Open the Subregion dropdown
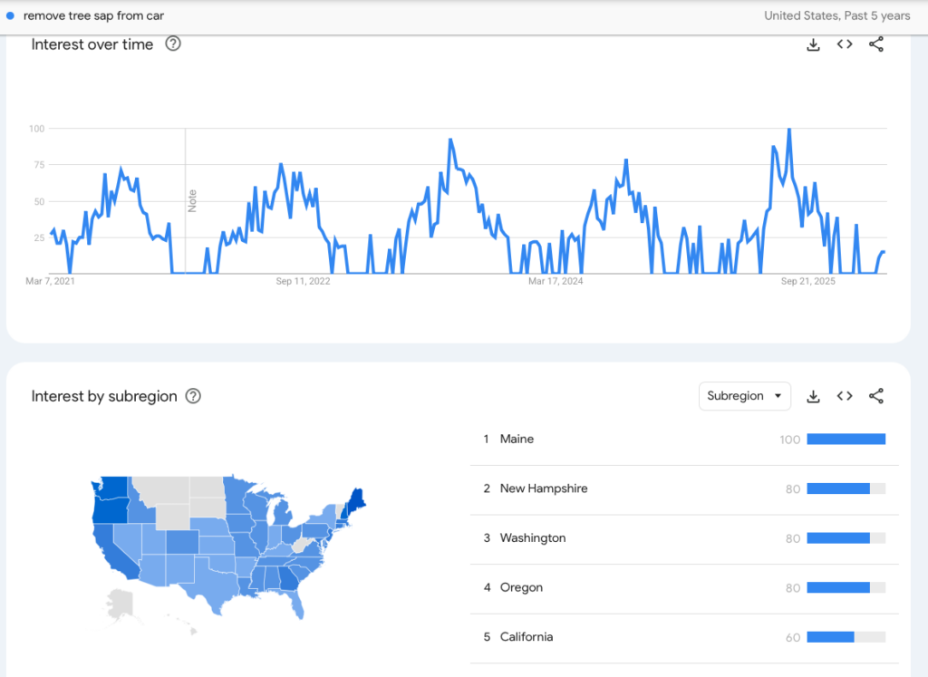 click(745, 396)
